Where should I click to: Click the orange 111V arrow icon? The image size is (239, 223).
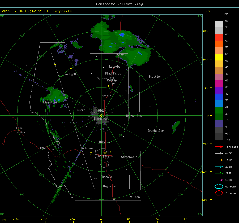pos(219,160)
